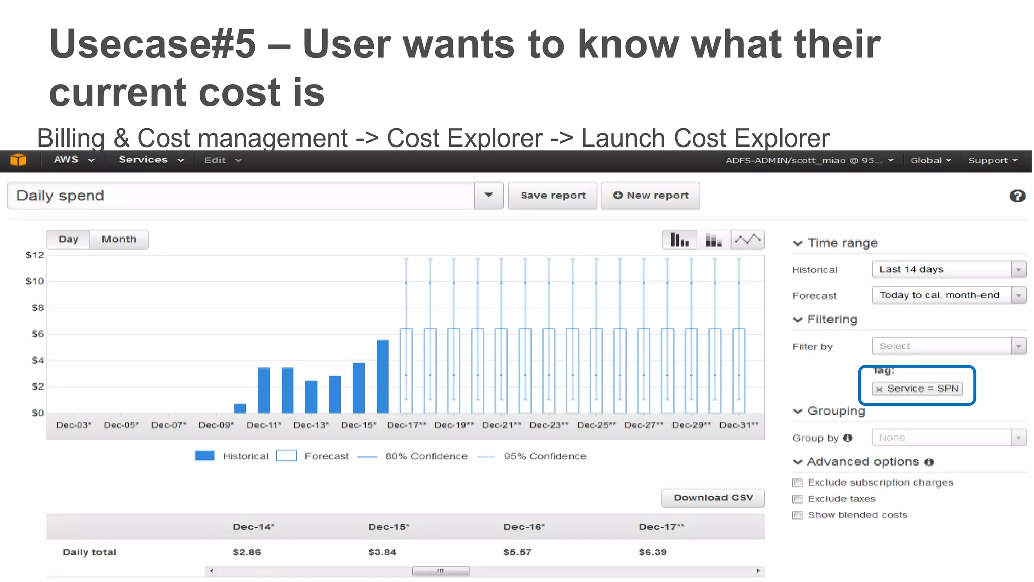Open the AWS menu
This screenshot has height=582, width=1034.
(x=74, y=160)
